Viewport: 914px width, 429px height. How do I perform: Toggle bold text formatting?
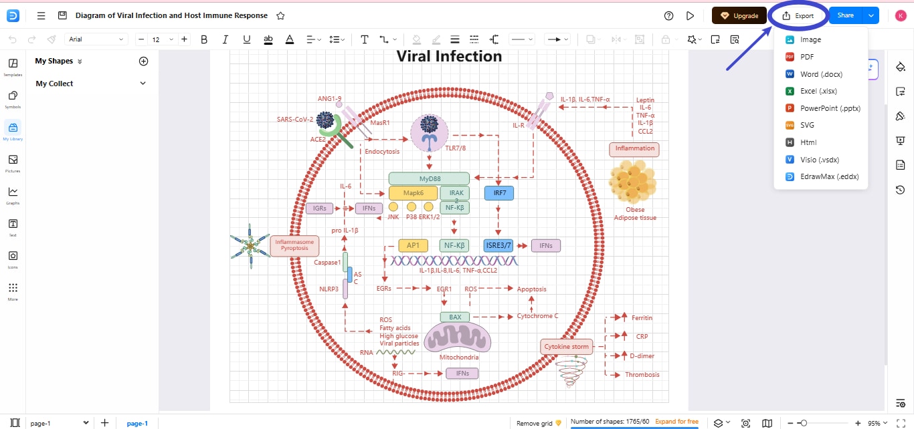(x=203, y=39)
